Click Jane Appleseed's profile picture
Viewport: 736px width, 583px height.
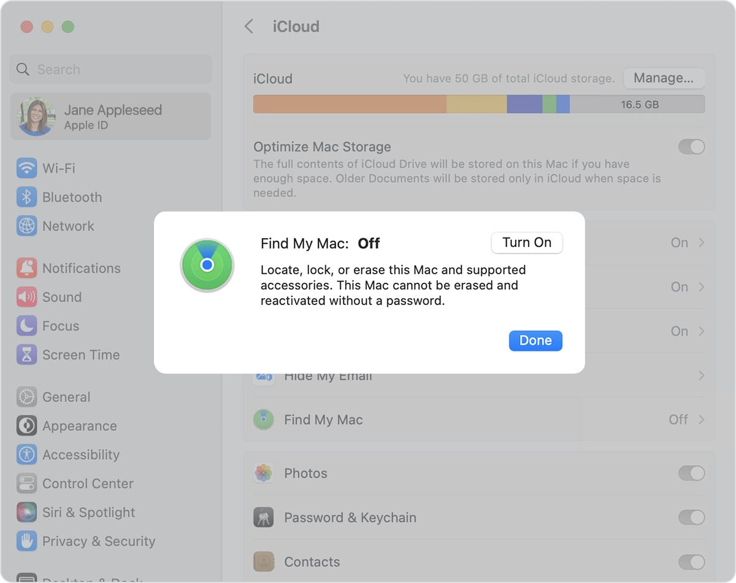click(x=37, y=117)
